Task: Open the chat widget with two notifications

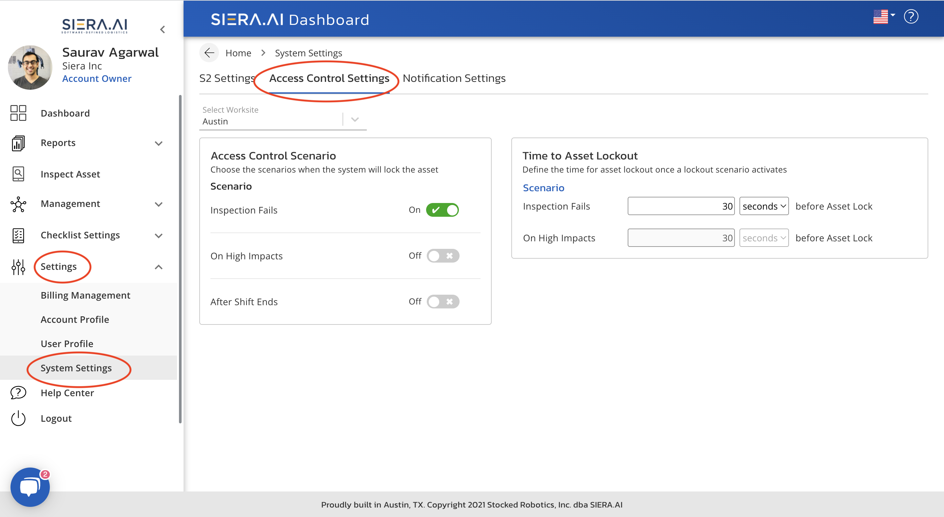Action: 30,487
